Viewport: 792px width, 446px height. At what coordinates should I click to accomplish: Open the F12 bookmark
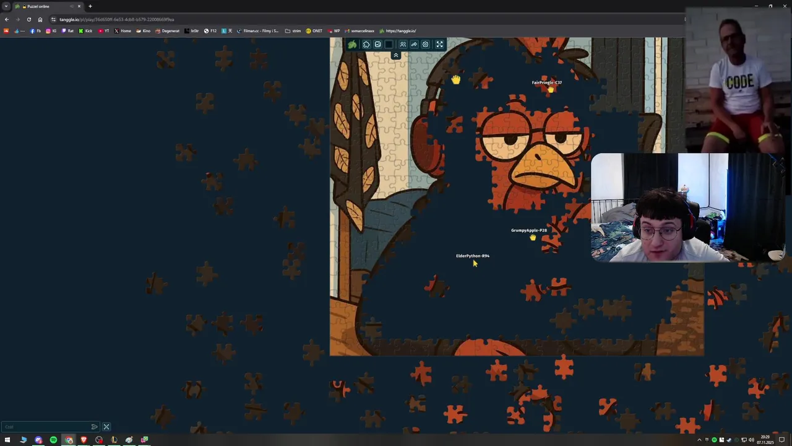(210, 31)
